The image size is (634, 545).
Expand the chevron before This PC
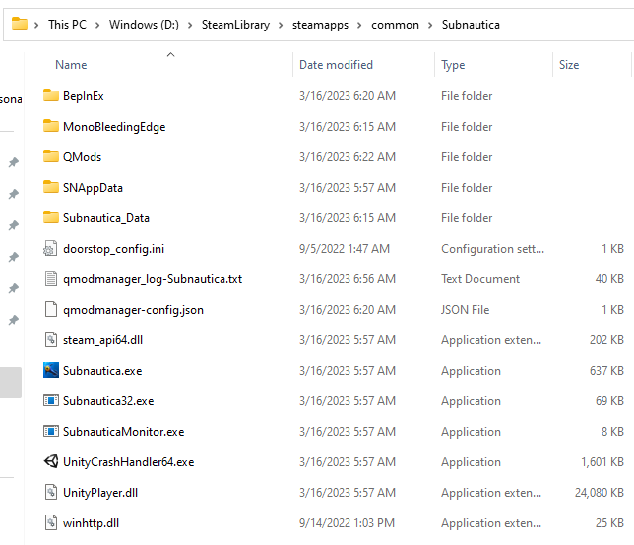click(36, 25)
